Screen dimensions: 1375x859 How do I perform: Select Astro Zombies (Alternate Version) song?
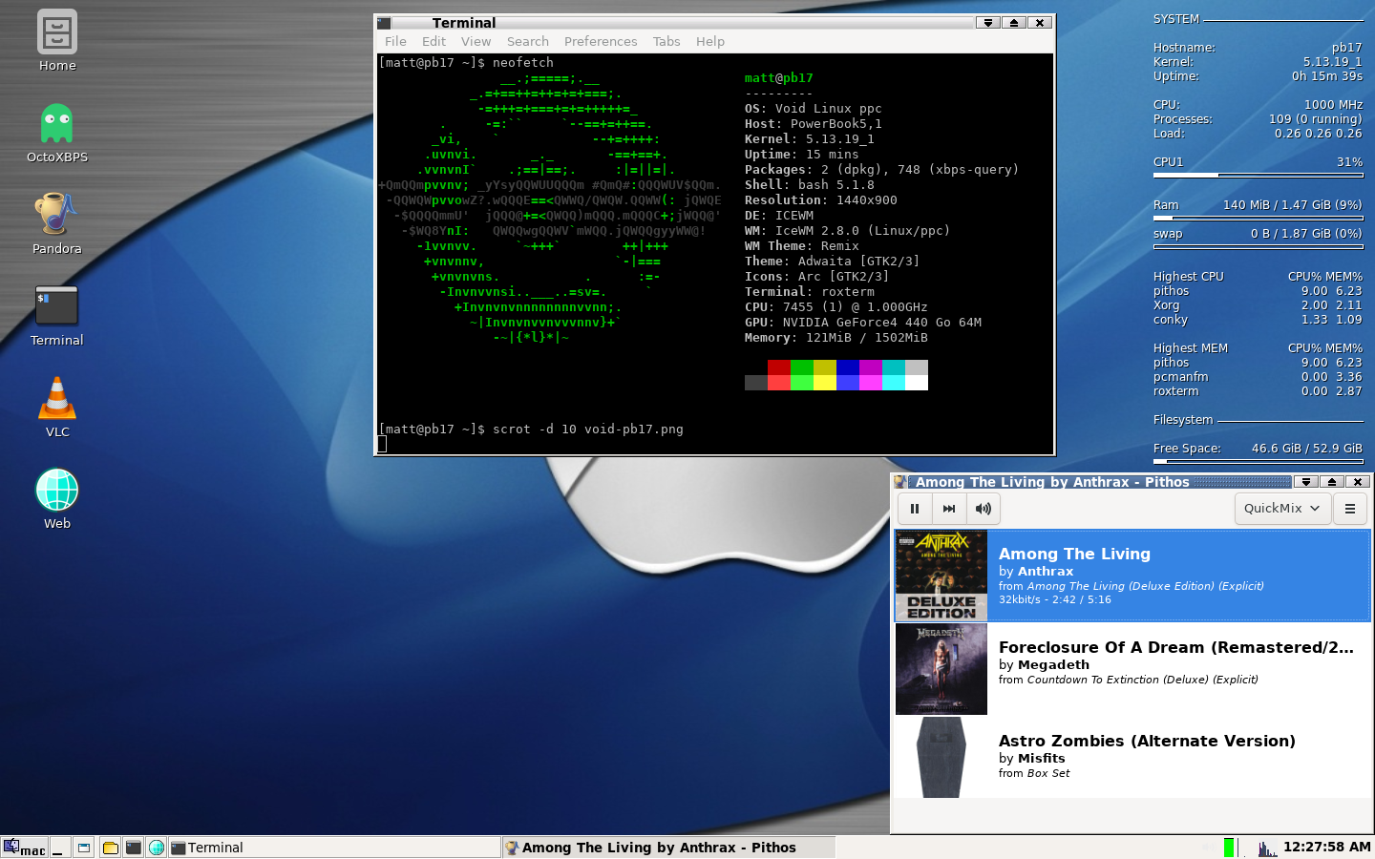click(x=1132, y=758)
